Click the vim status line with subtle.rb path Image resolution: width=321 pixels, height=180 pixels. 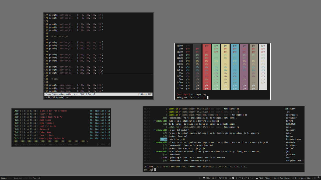(99, 94)
